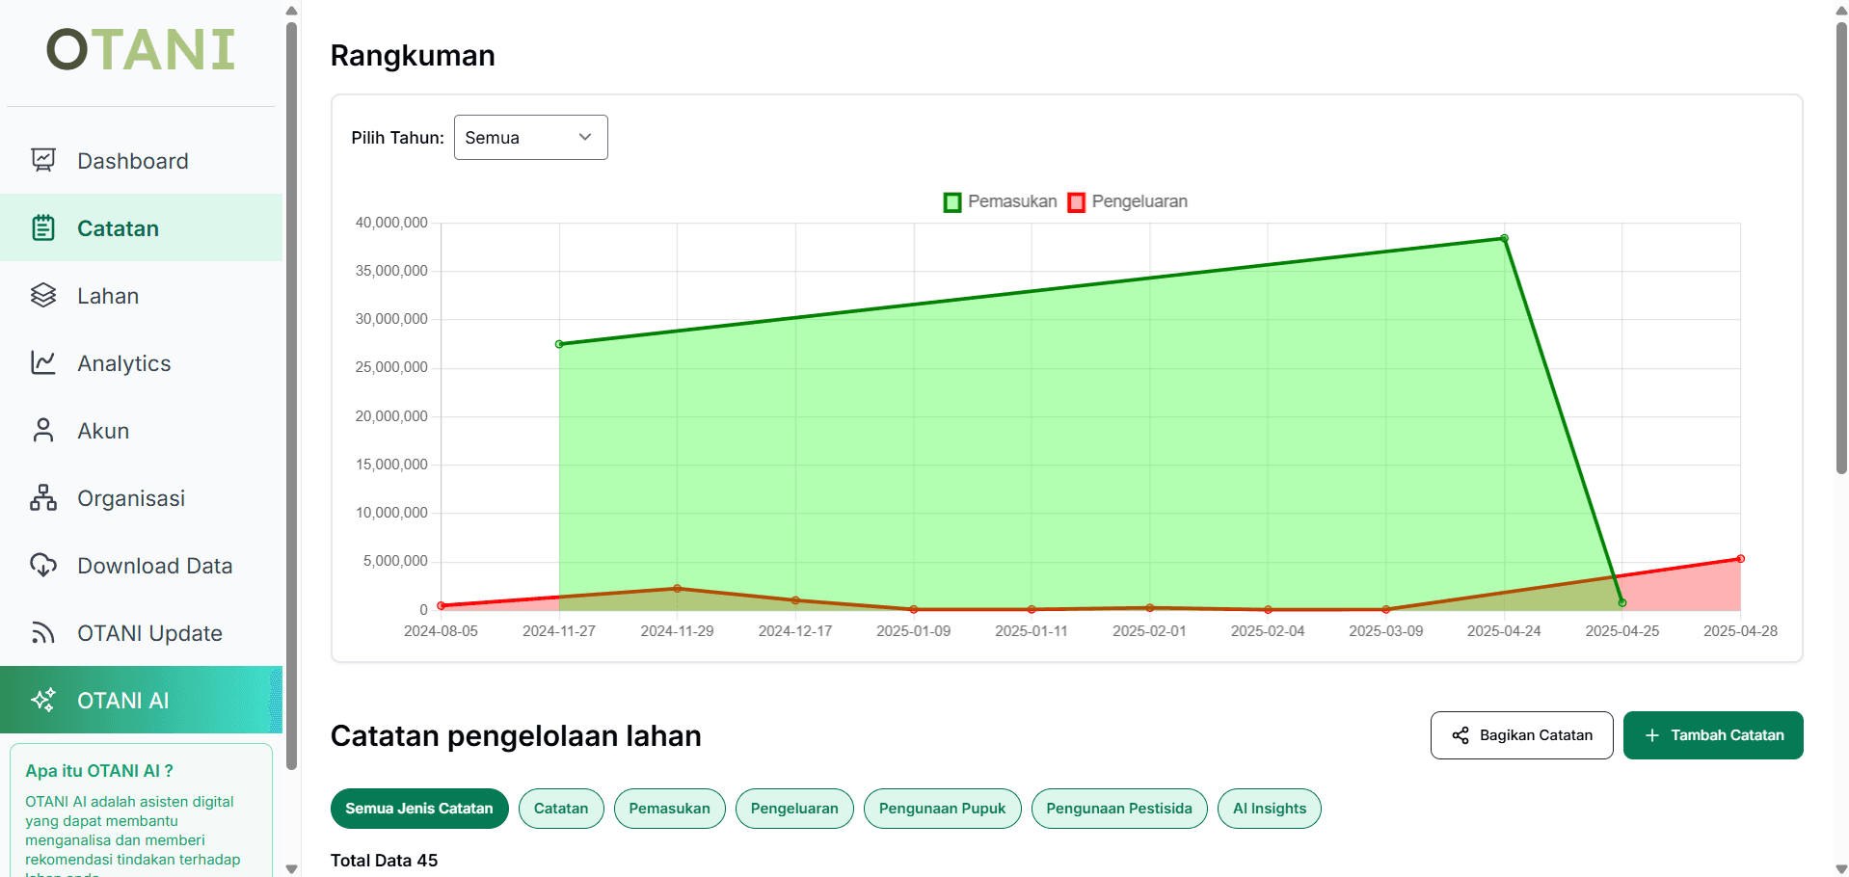
Task: Click the OTANI Update feed icon
Action: pos(43,632)
